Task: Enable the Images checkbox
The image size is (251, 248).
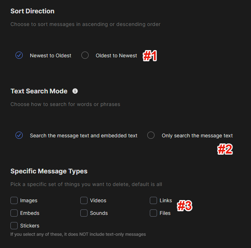Action: 14,200
